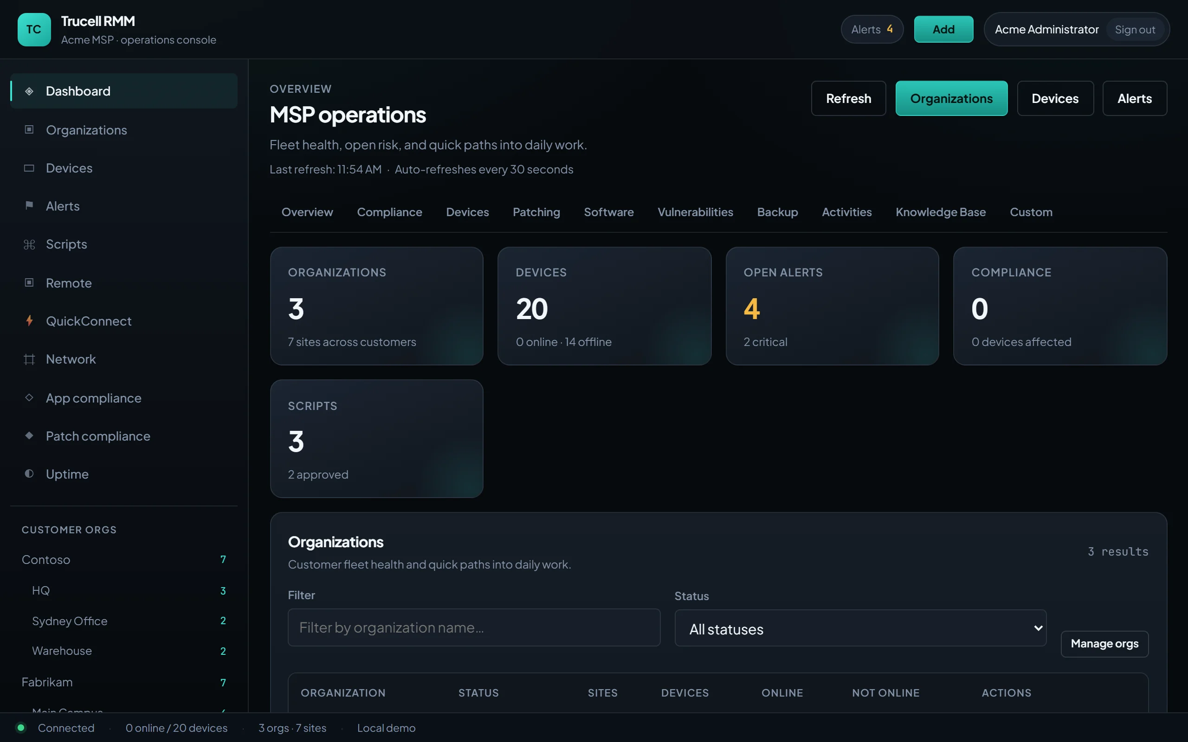Image resolution: width=1188 pixels, height=742 pixels.
Task: Click the Devices button beside Organizations
Action: click(x=1055, y=99)
